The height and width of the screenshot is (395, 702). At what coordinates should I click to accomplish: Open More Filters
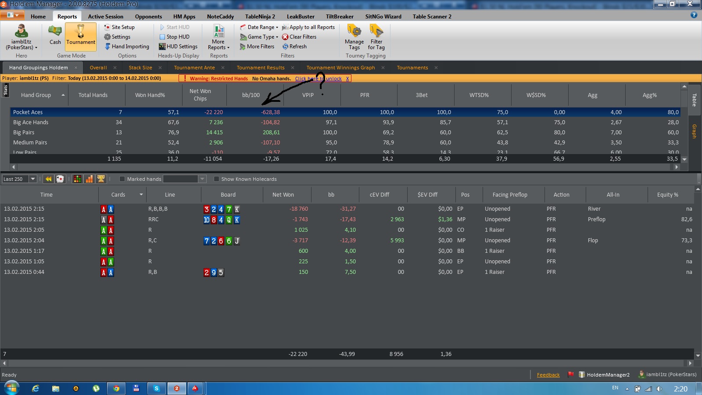(x=257, y=47)
